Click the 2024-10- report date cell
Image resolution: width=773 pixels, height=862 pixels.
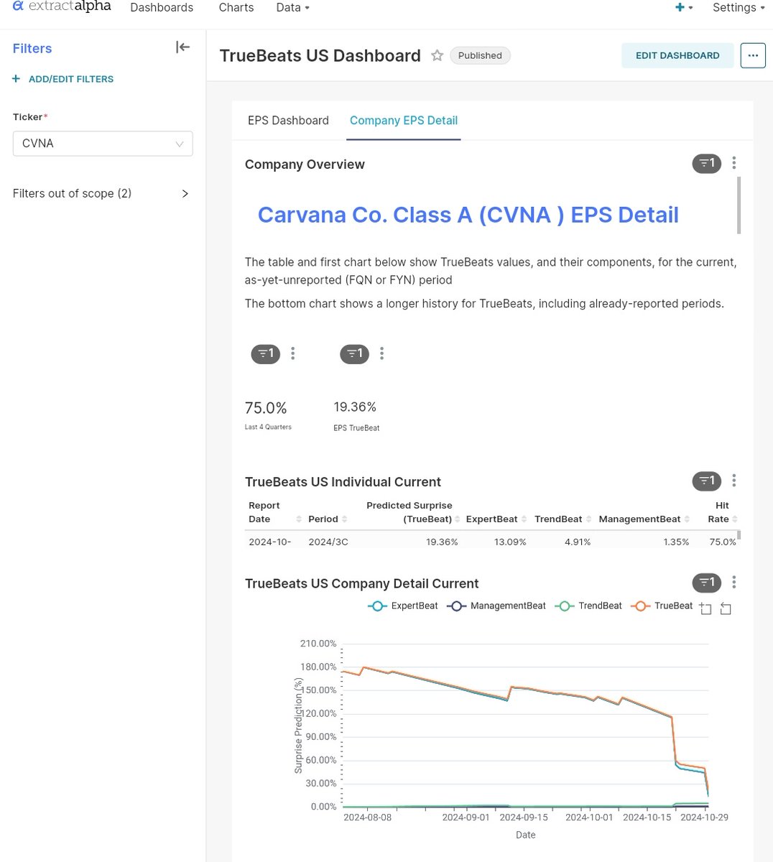pos(270,542)
